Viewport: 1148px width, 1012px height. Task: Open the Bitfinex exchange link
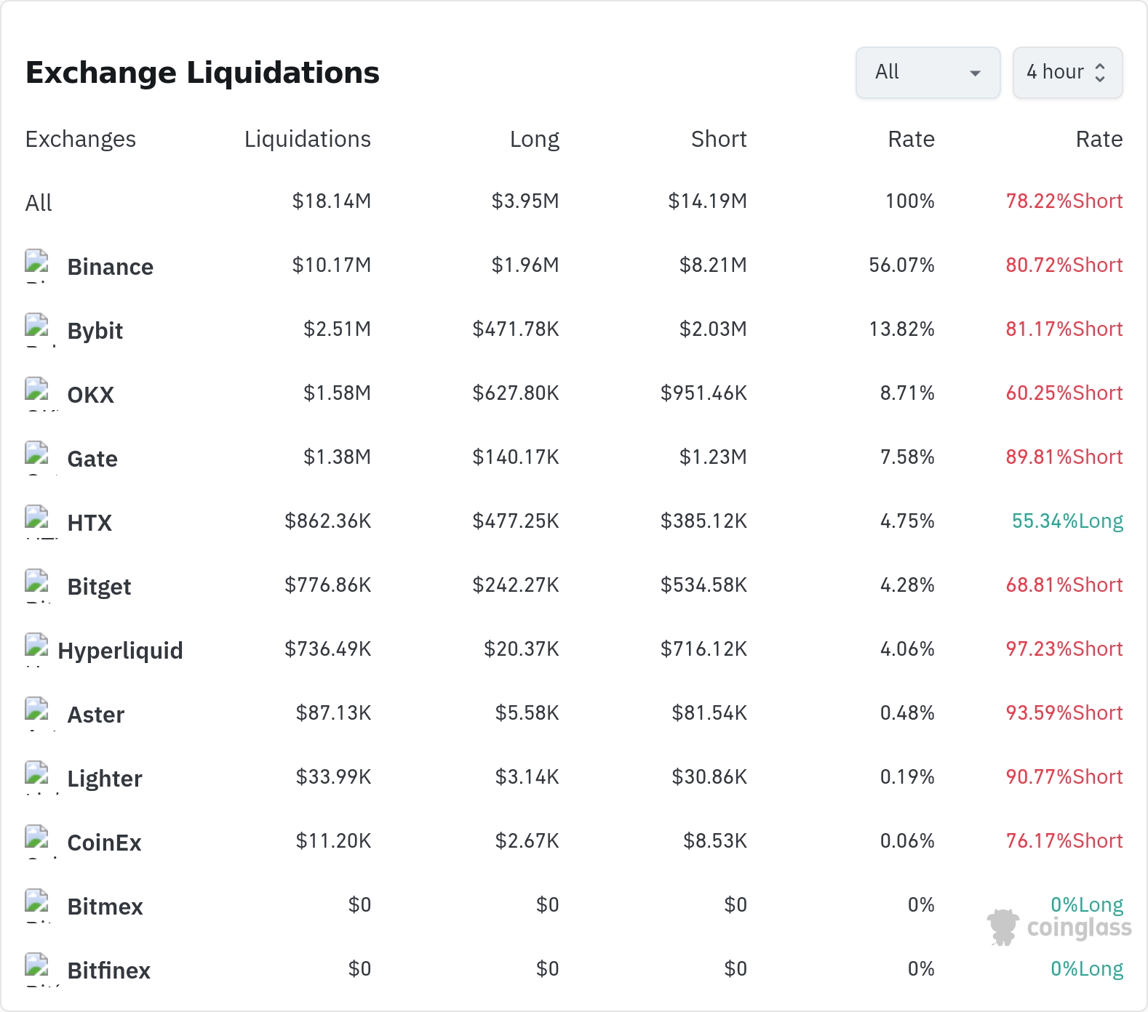[108, 971]
